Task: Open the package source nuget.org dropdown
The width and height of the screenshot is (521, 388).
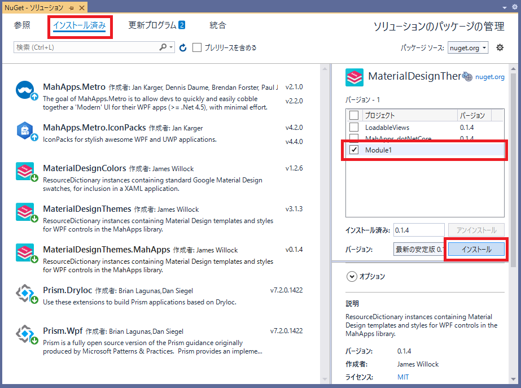Action: click(x=468, y=48)
